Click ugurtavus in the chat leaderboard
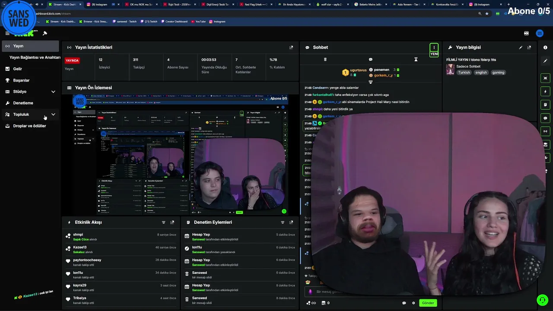Viewport: 553px width, 311px height. [x=358, y=70]
